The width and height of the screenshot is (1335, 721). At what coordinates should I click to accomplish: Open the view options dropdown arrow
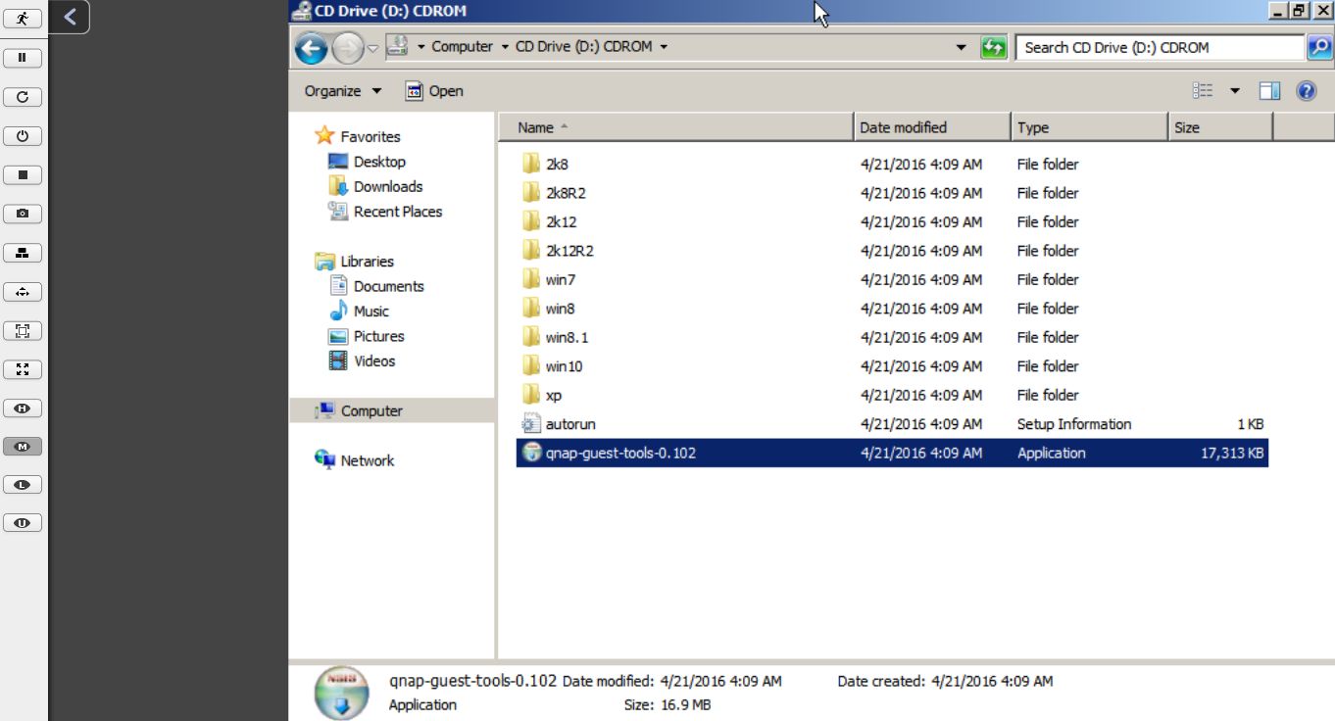point(1235,91)
